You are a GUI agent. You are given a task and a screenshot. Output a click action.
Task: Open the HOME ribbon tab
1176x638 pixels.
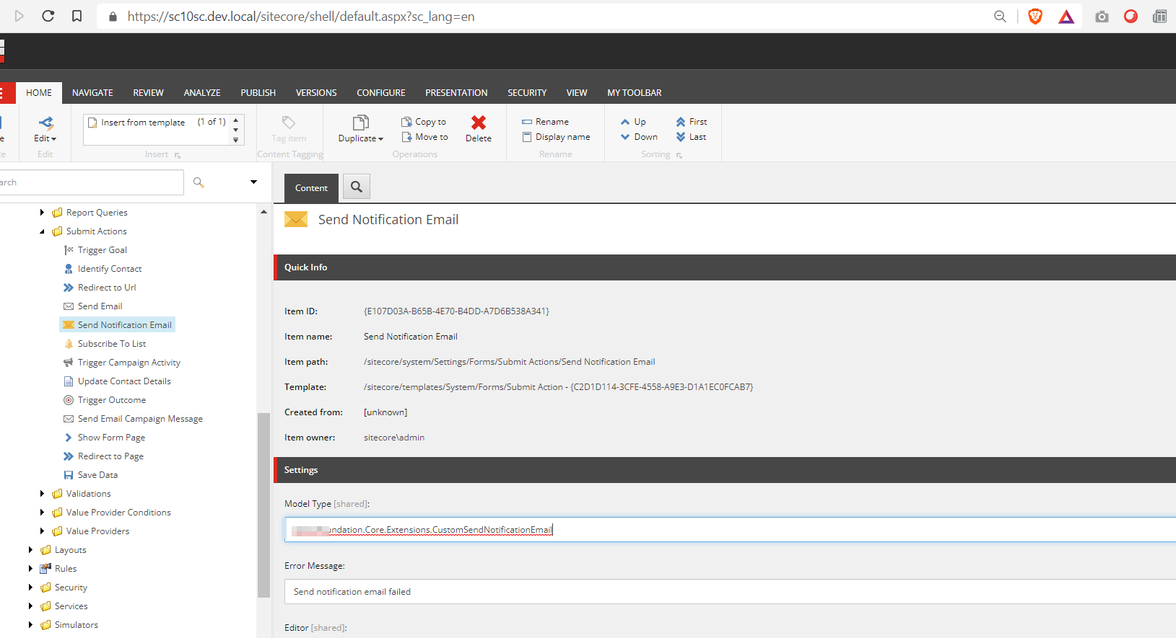coord(39,93)
